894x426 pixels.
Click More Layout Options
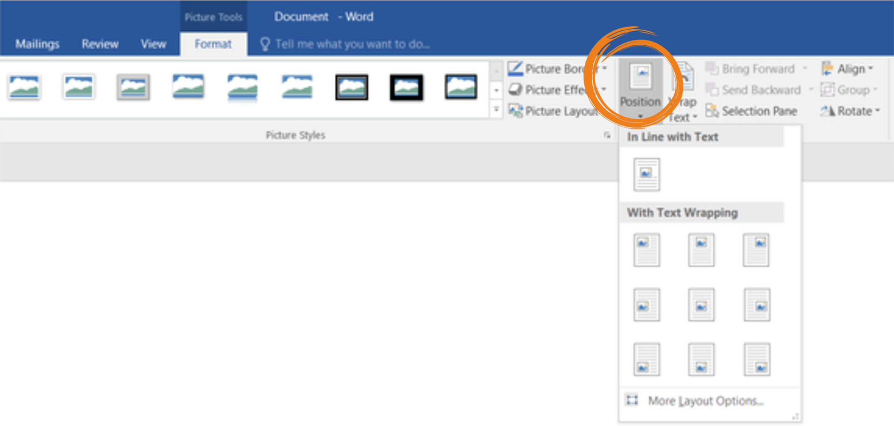[706, 401]
